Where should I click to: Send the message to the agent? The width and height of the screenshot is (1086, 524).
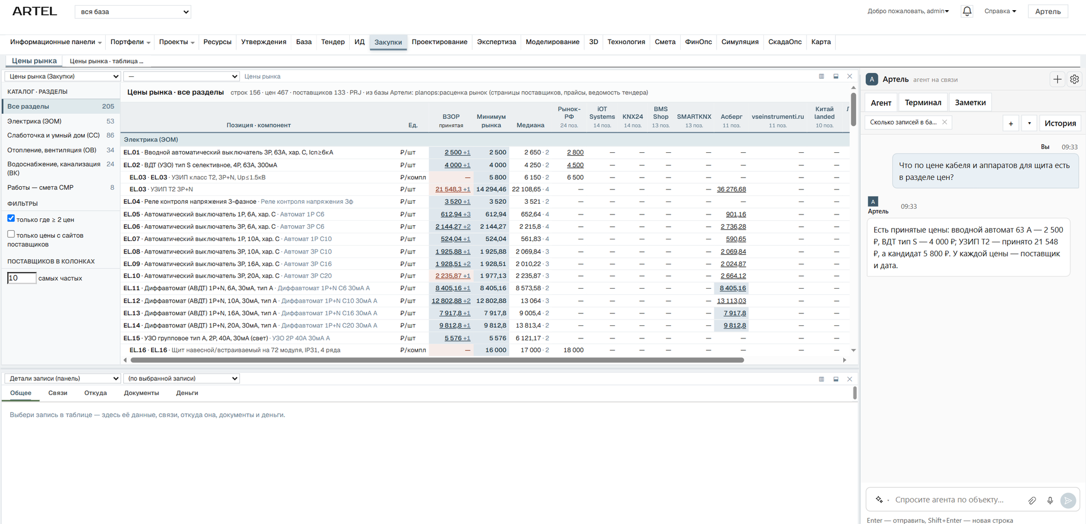pos(1068,500)
